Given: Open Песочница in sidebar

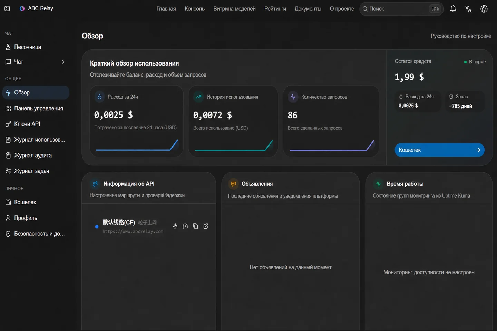Looking at the screenshot, I should click(x=36, y=47).
